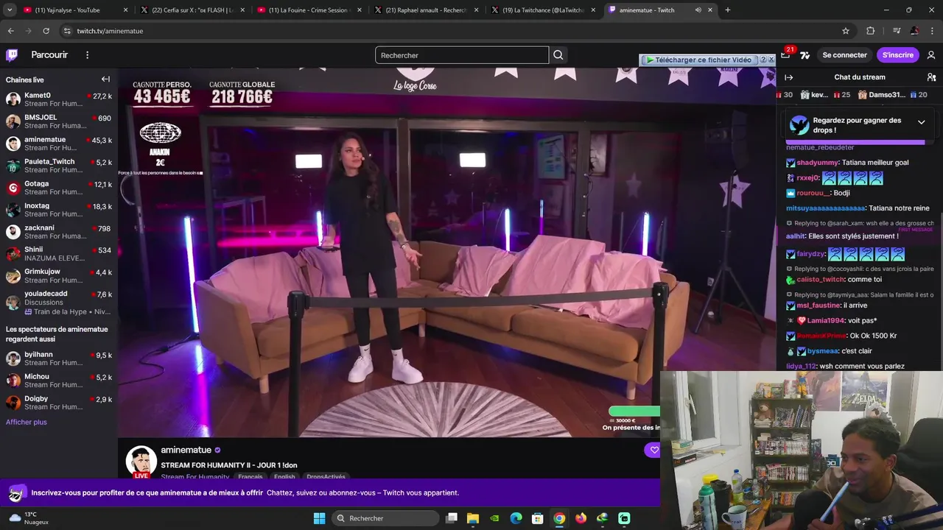943x530 pixels.
Task: Collapse the stream chat panel arrow
Action: tap(788, 77)
